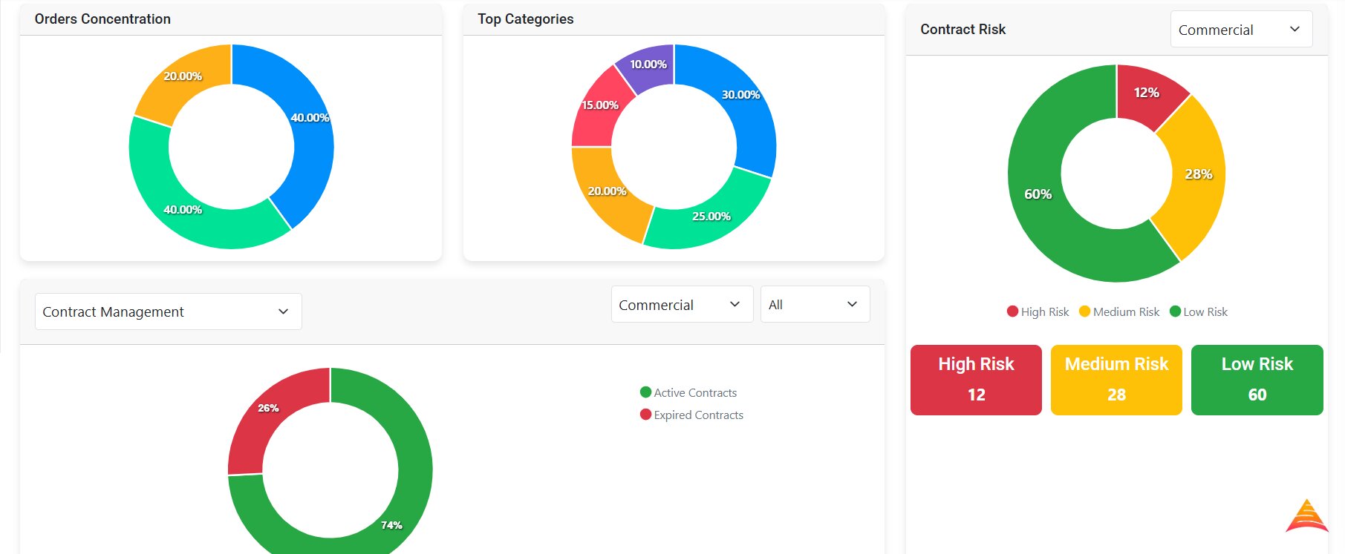Toggle the Expired Contracts legend entry
This screenshot has height=554, width=1345.
[691, 415]
